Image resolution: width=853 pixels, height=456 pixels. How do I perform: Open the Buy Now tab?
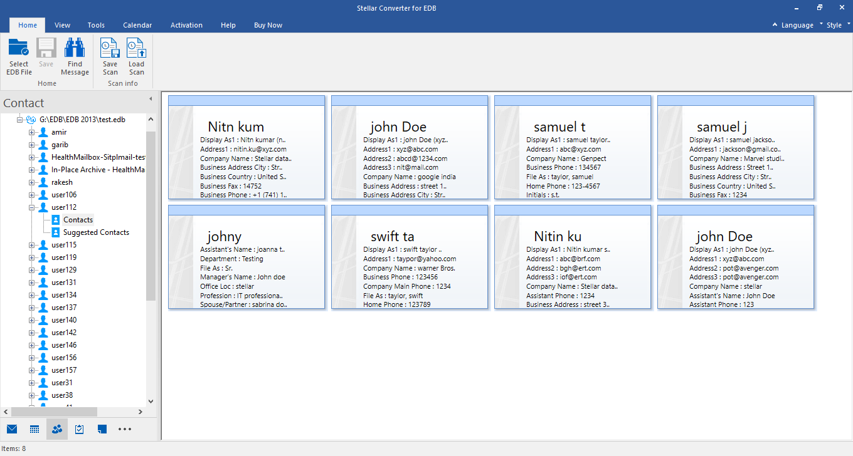tap(268, 25)
